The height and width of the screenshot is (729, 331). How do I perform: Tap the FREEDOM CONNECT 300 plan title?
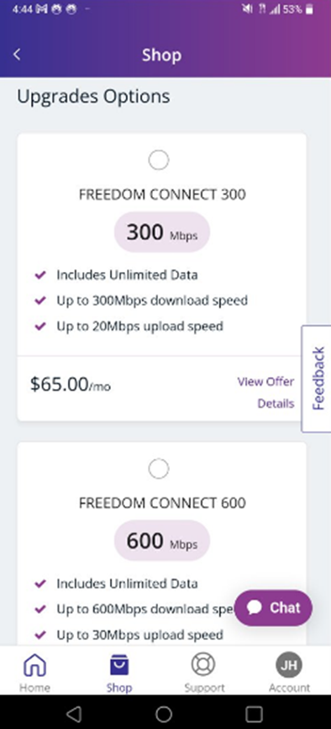[x=162, y=194]
